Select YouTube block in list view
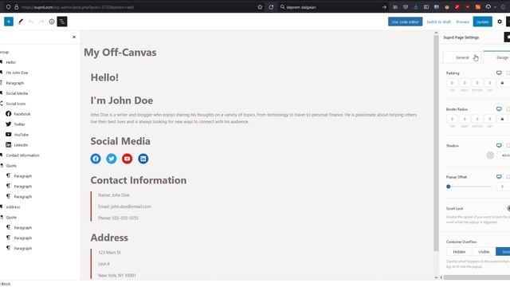Image resolution: width=510 pixels, height=287 pixels. [21, 135]
